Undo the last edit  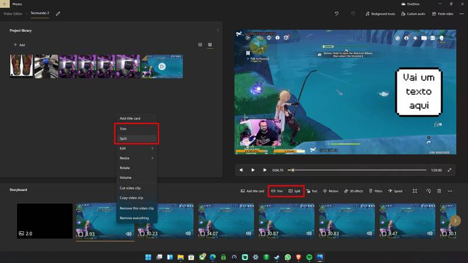click(336, 13)
